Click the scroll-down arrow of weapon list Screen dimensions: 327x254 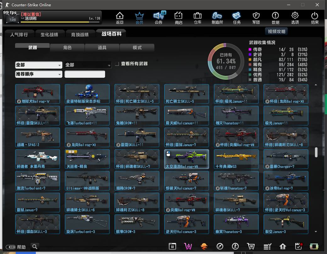coord(316,231)
